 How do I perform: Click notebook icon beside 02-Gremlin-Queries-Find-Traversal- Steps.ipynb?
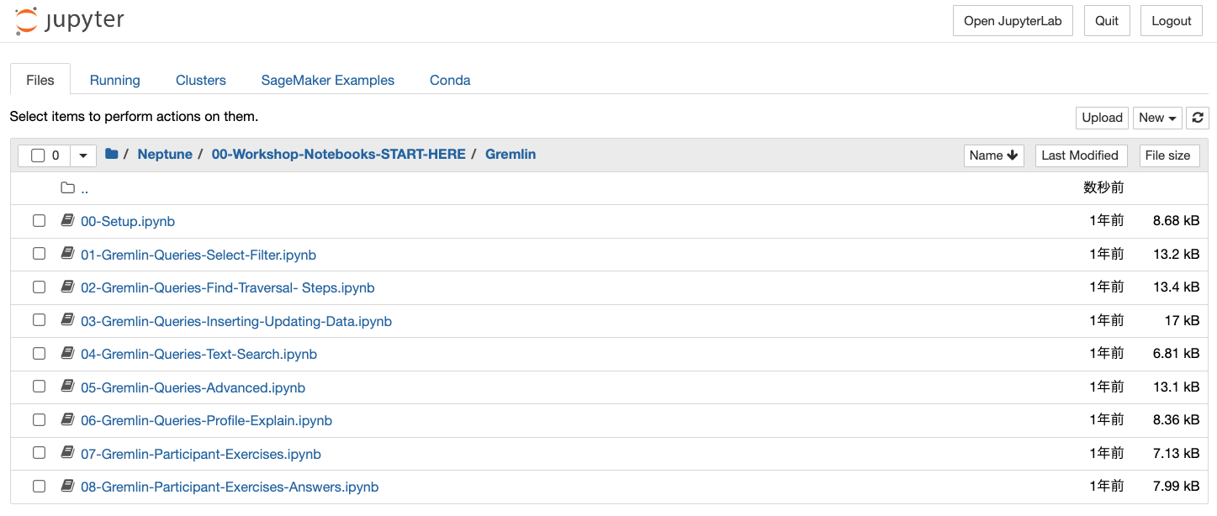tap(68, 287)
